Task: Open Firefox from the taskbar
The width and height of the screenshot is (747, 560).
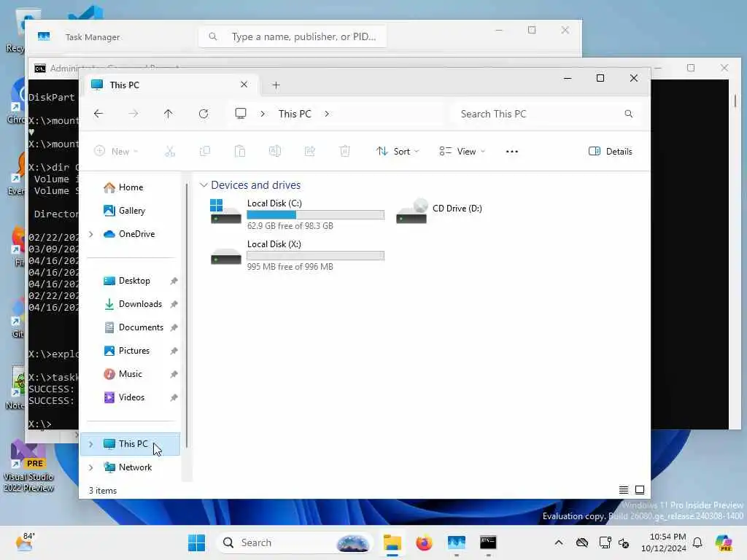Action: point(424,542)
